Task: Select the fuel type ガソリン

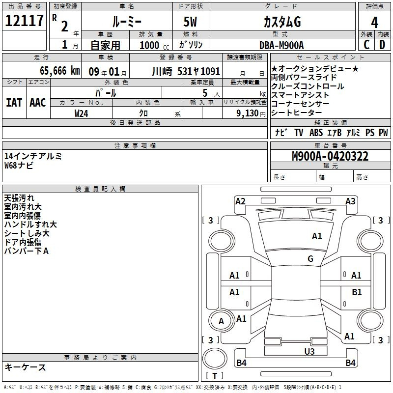Action: click(191, 45)
